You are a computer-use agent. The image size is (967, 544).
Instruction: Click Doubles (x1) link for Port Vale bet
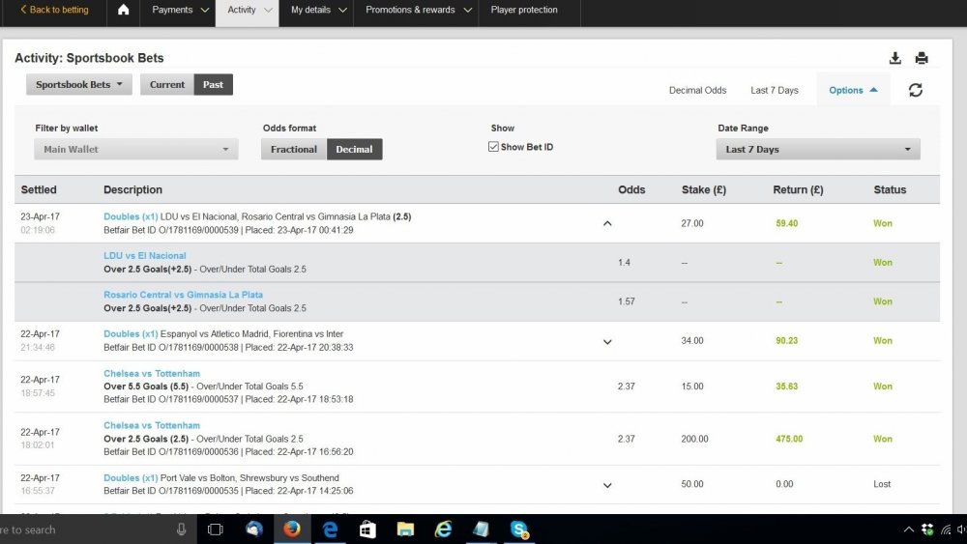point(131,478)
